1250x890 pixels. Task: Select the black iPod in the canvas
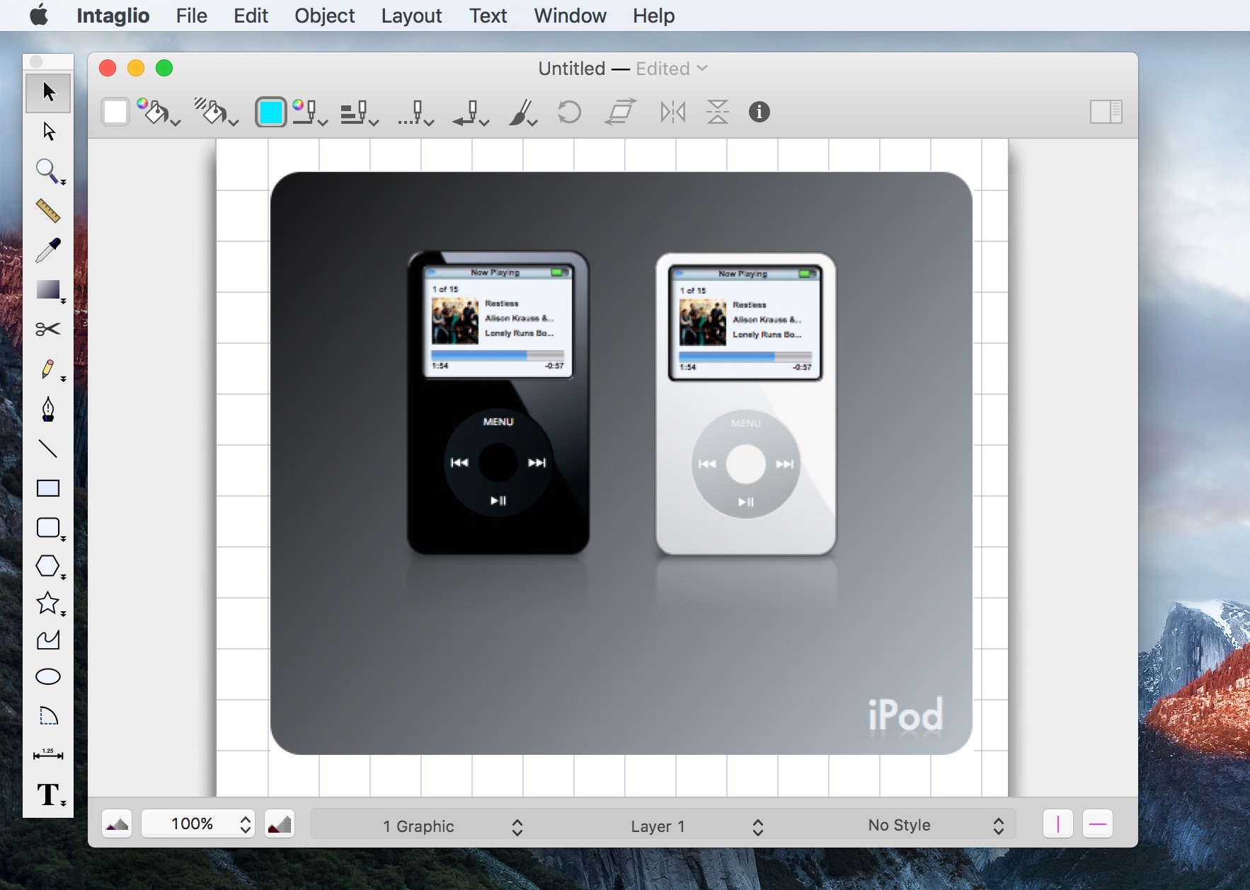point(498,403)
